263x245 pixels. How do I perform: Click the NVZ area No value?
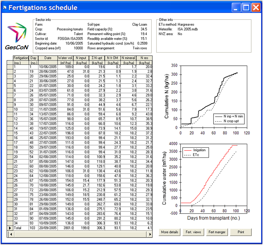[x=180, y=34]
